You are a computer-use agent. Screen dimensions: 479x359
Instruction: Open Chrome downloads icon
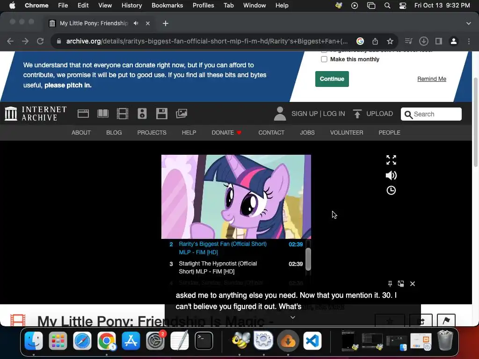424,41
